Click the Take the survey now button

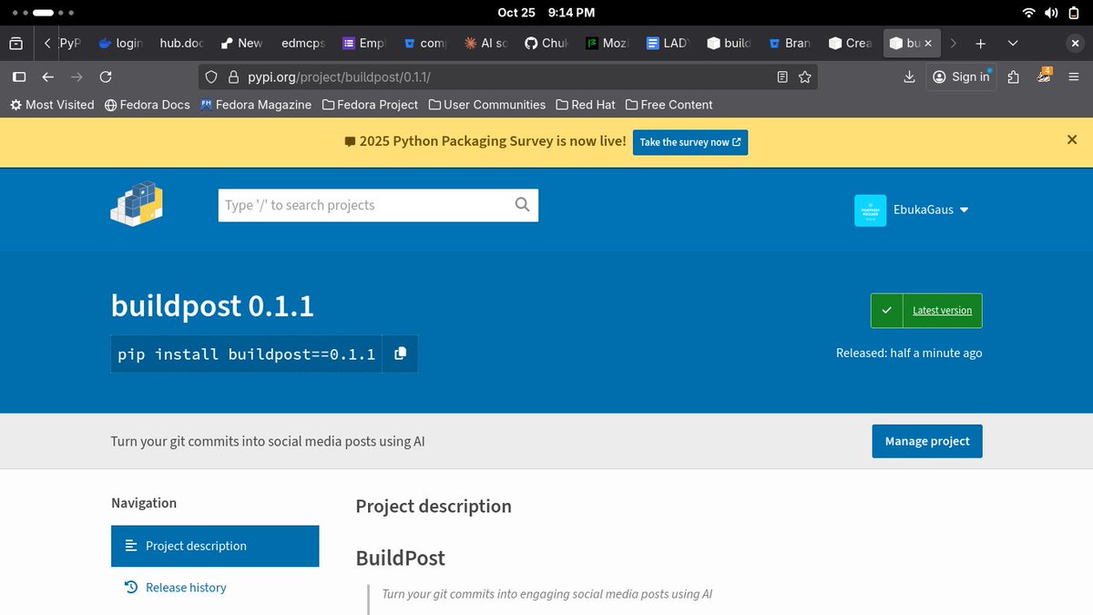690,142
